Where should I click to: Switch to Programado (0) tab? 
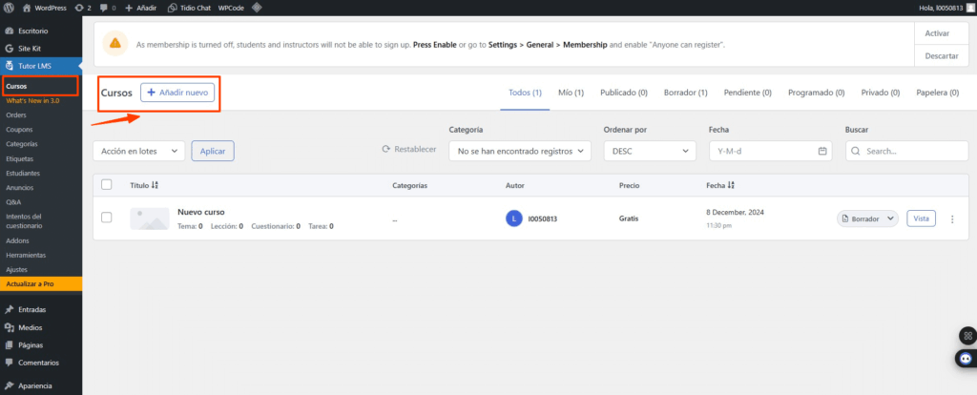click(x=817, y=93)
